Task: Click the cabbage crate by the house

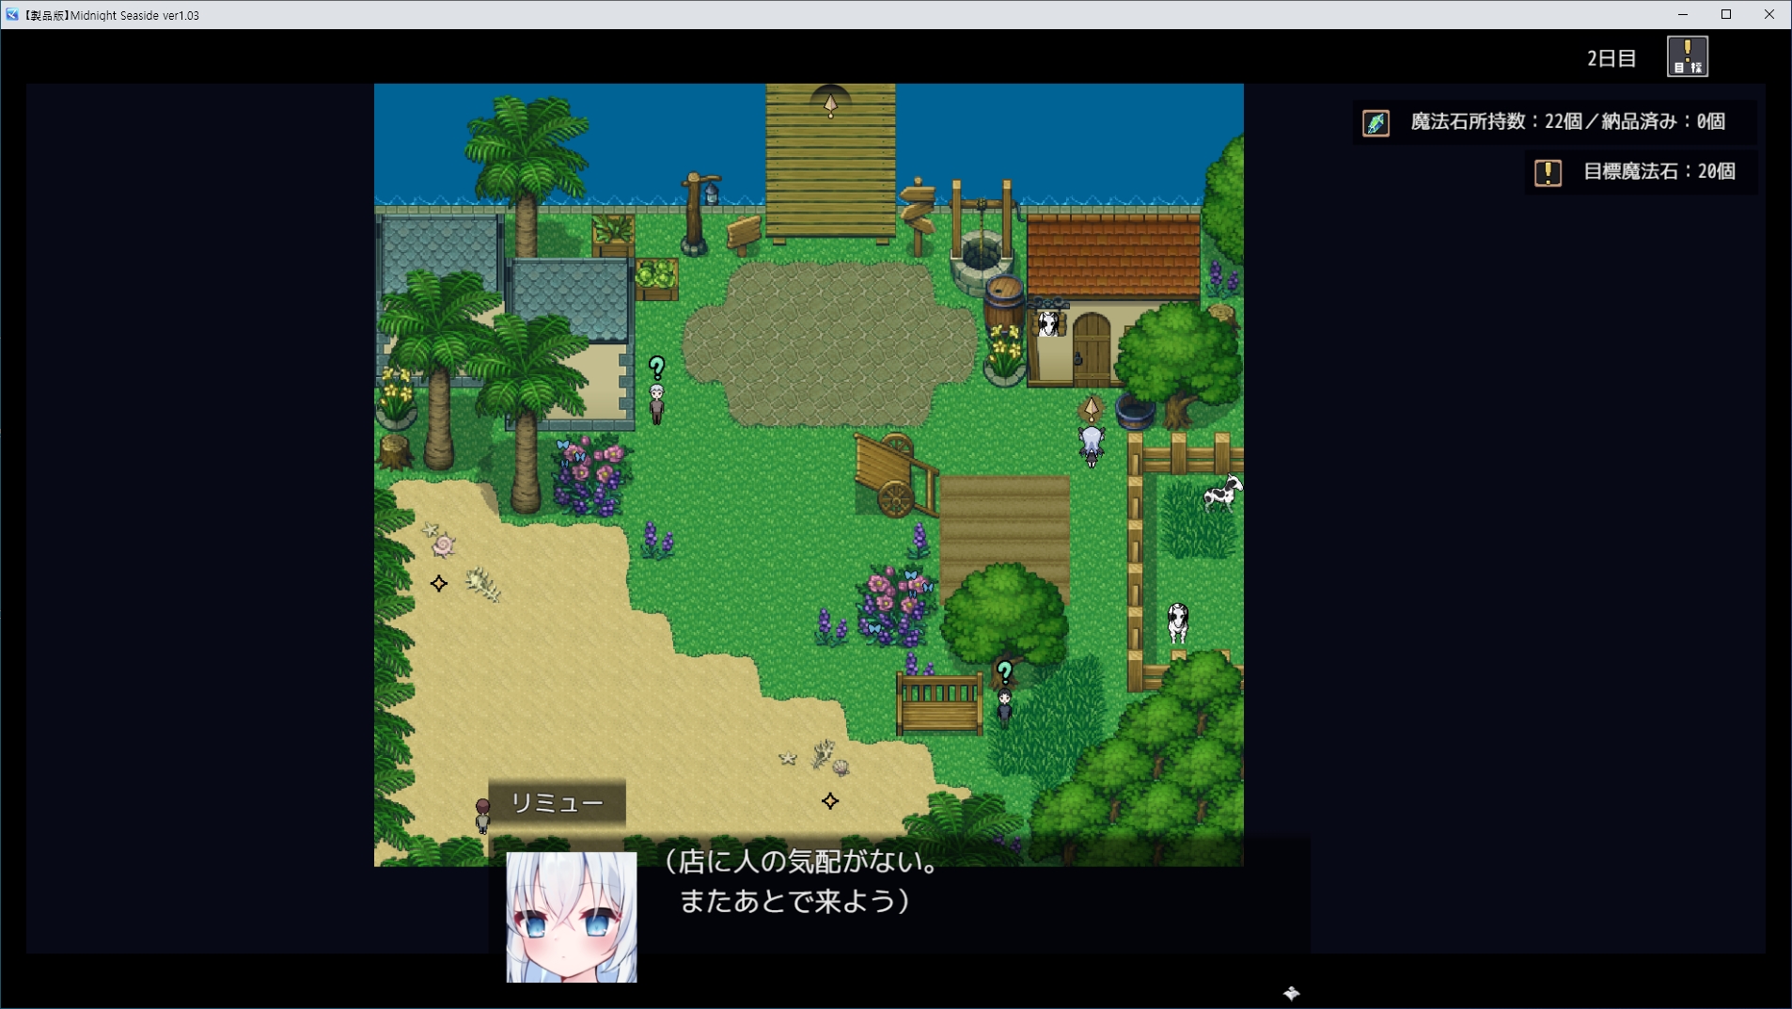Action: point(656,279)
